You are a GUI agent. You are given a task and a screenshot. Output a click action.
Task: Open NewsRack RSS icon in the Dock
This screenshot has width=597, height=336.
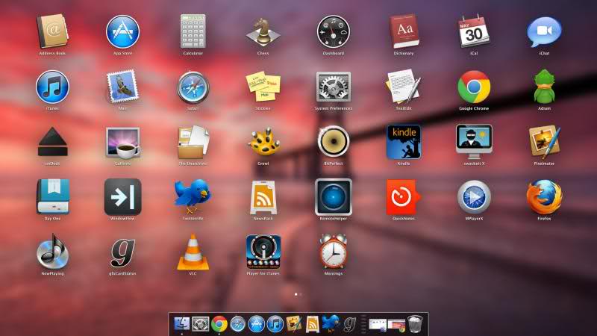click(x=312, y=324)
